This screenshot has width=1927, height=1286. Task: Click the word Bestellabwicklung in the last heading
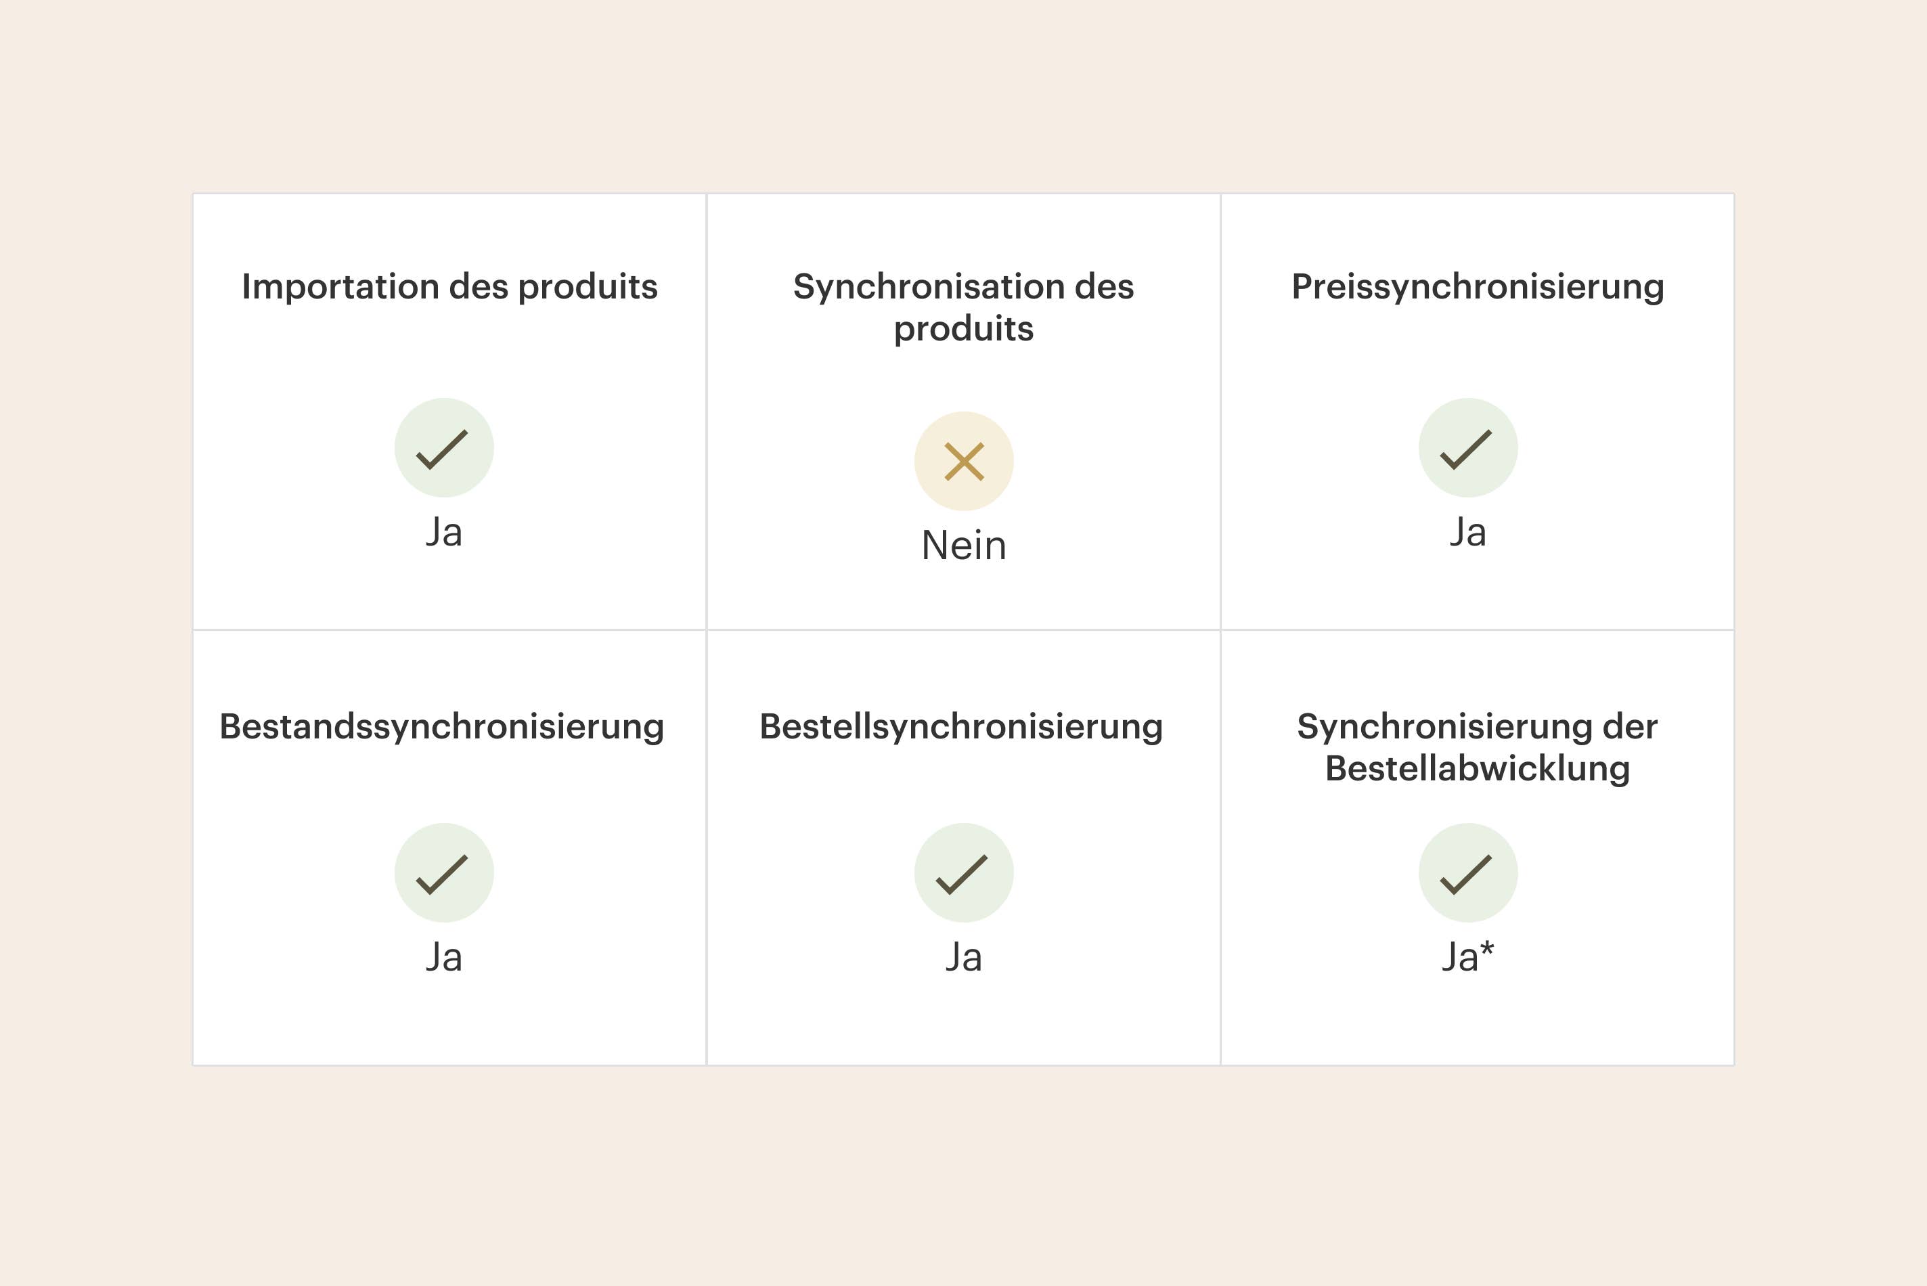click(x=1478, y=768)
